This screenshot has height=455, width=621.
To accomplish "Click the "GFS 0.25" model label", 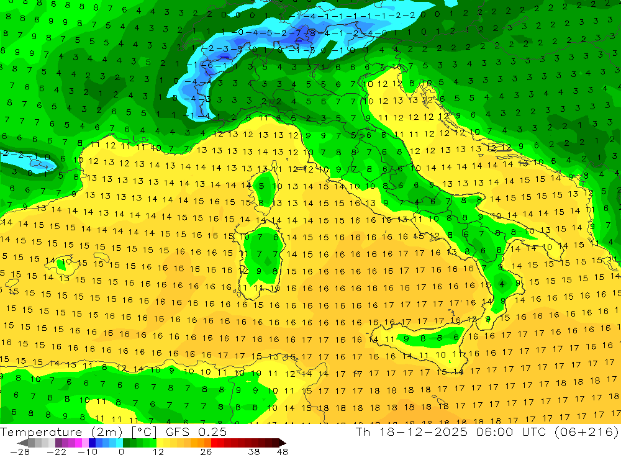I will click(196, 431).
